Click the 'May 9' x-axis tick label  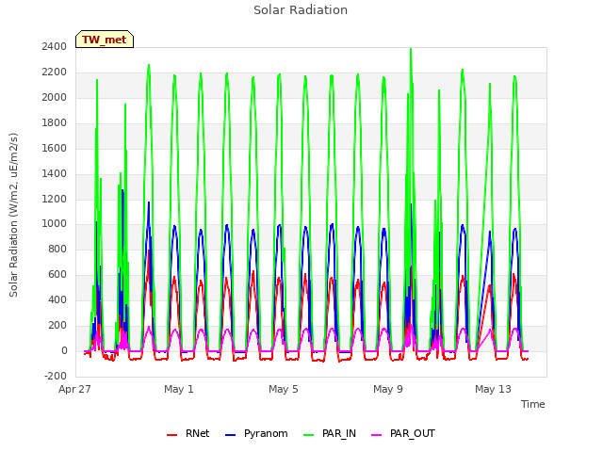[x=388, y=389]
